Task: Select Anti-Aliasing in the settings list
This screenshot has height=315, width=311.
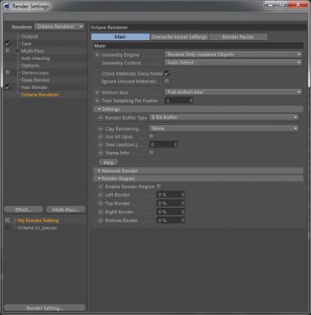Action: click(35, 58)
